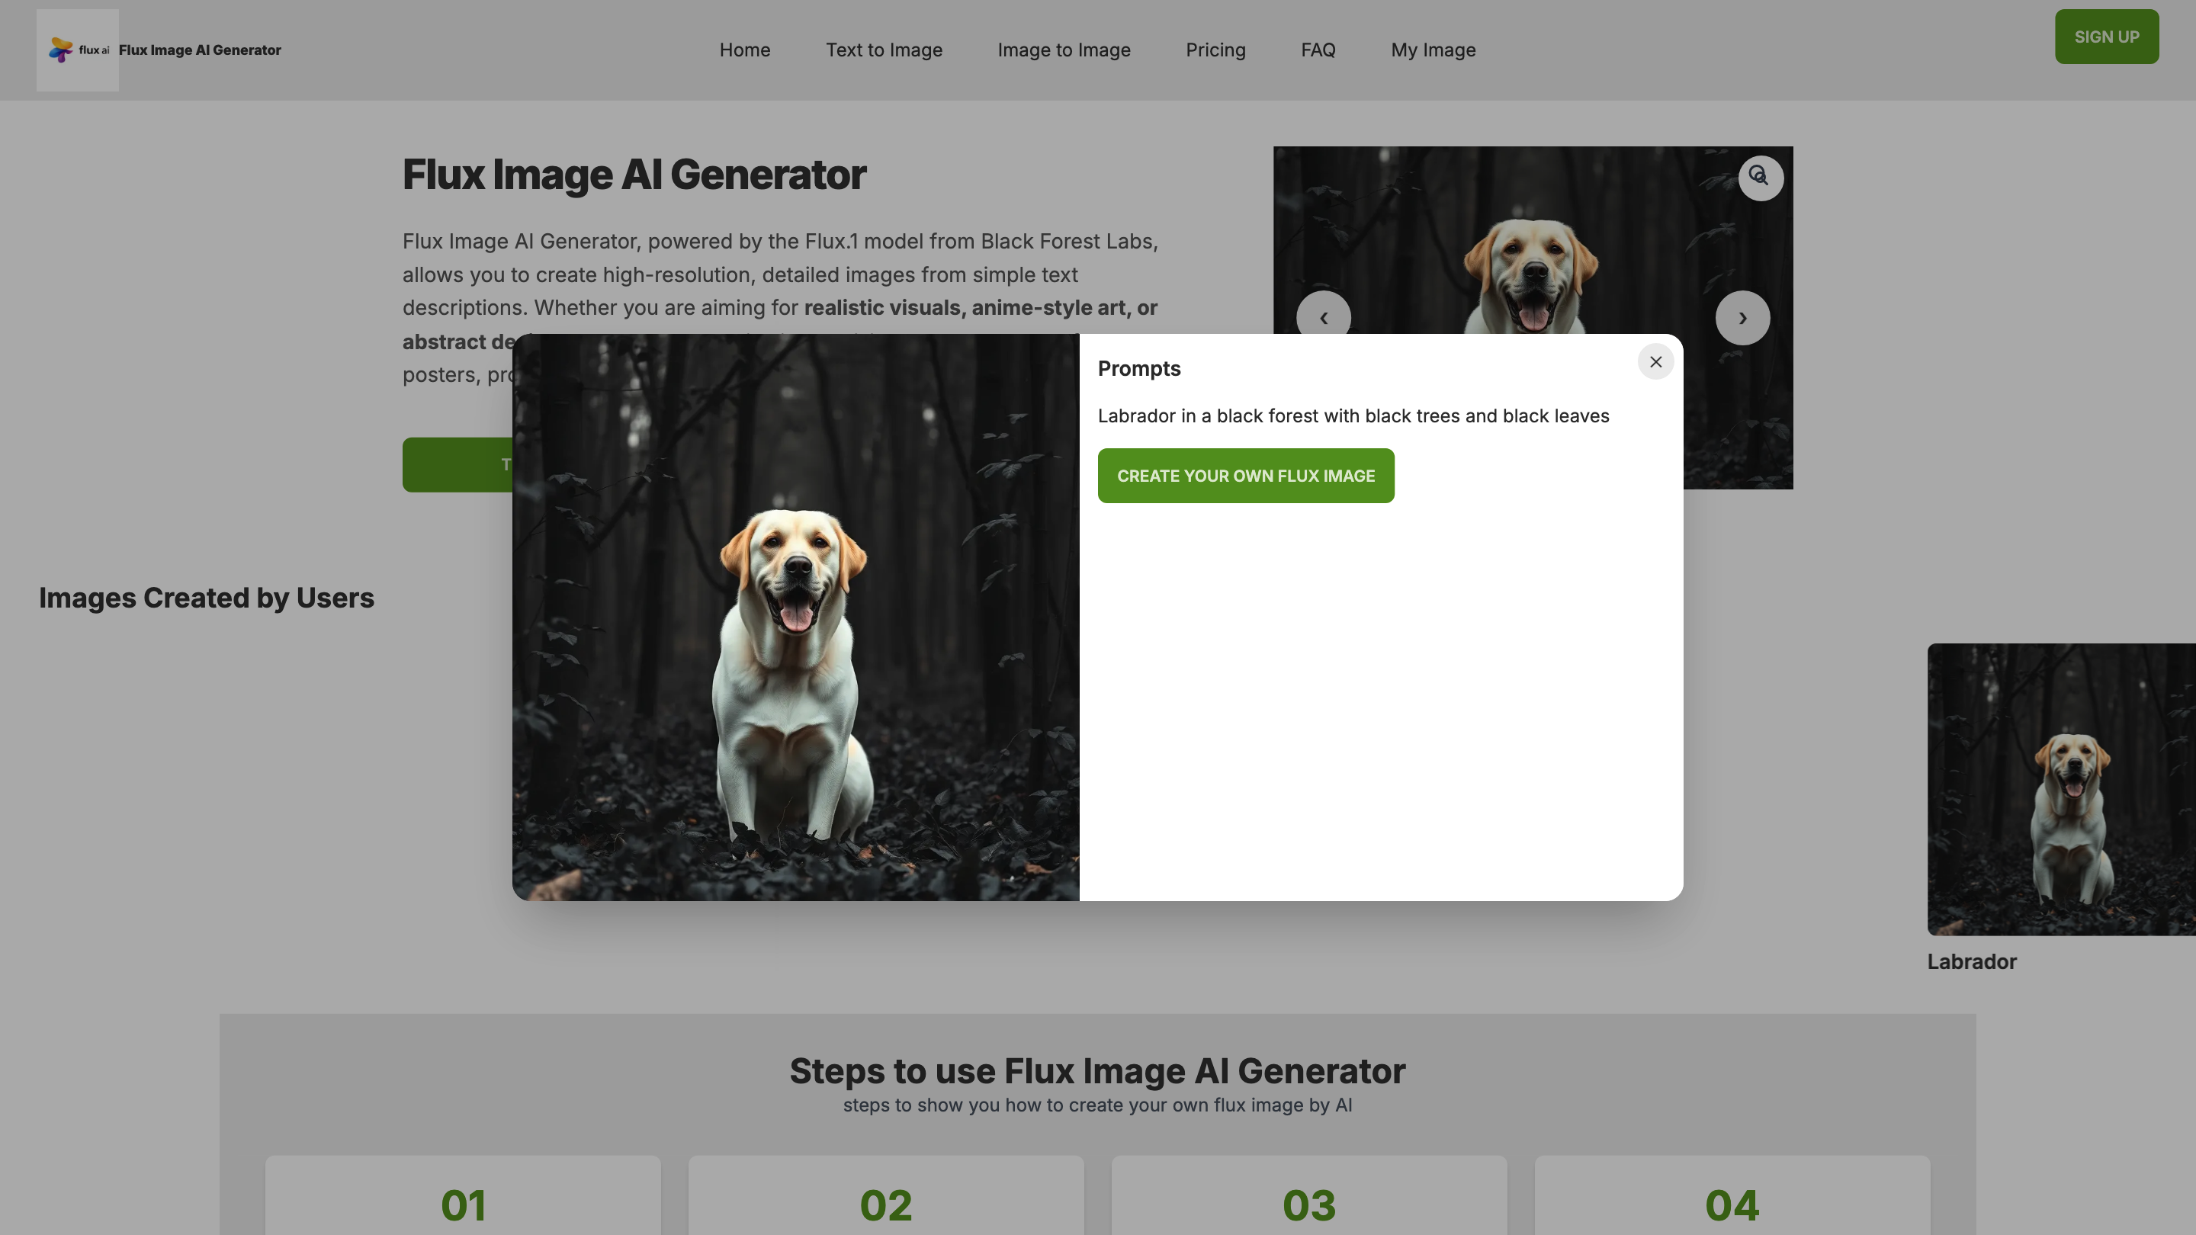2196x1235 pixels.
Task: Read the Labrador prompt text in the dialog
Action: 1353,416
